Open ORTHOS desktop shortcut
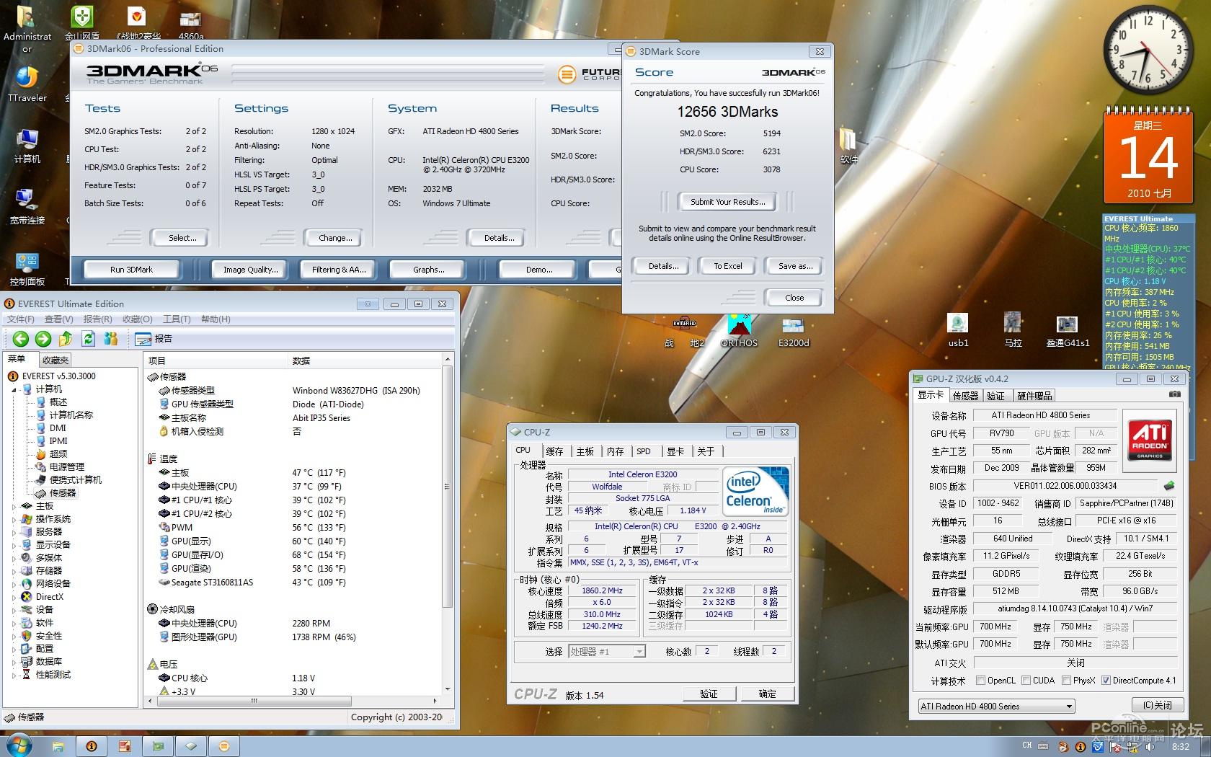This screenshot has height=757, width=1211. point(739,332)
